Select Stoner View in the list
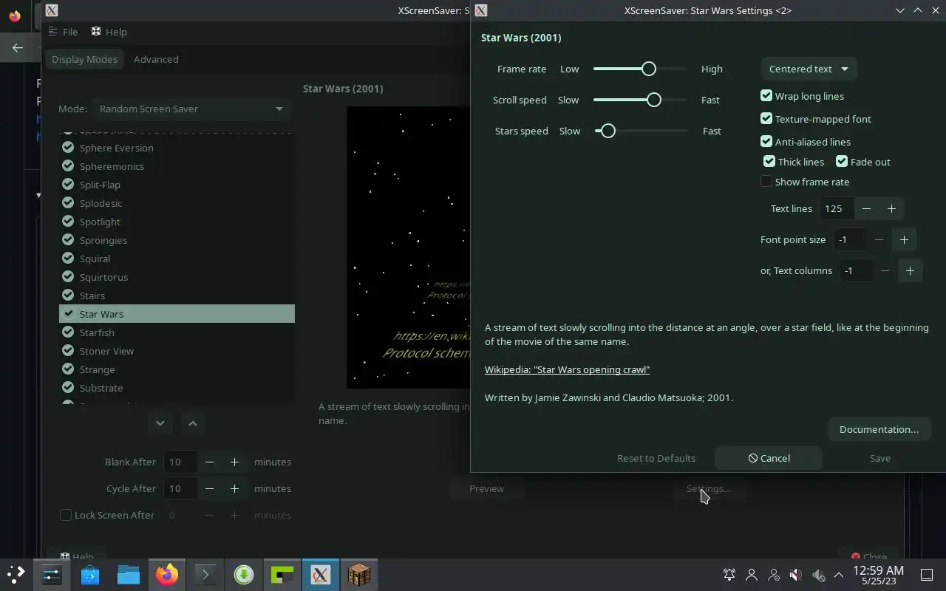Viewport: 946px width, 591px height. [177, 351]
